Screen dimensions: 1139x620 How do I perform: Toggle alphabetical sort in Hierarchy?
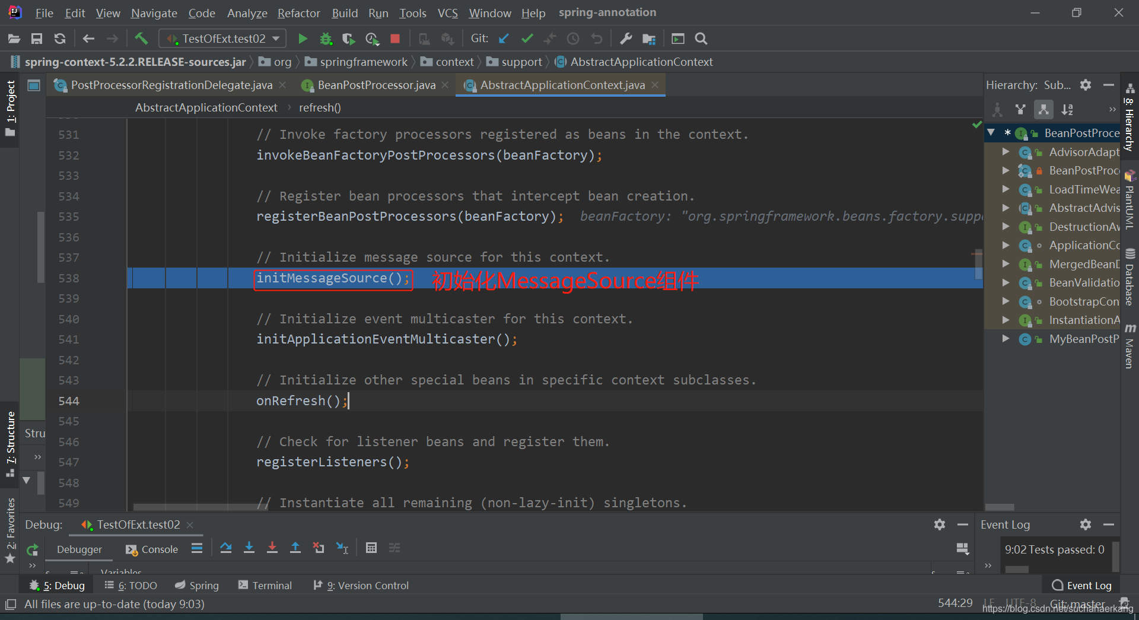(1067, 109)
